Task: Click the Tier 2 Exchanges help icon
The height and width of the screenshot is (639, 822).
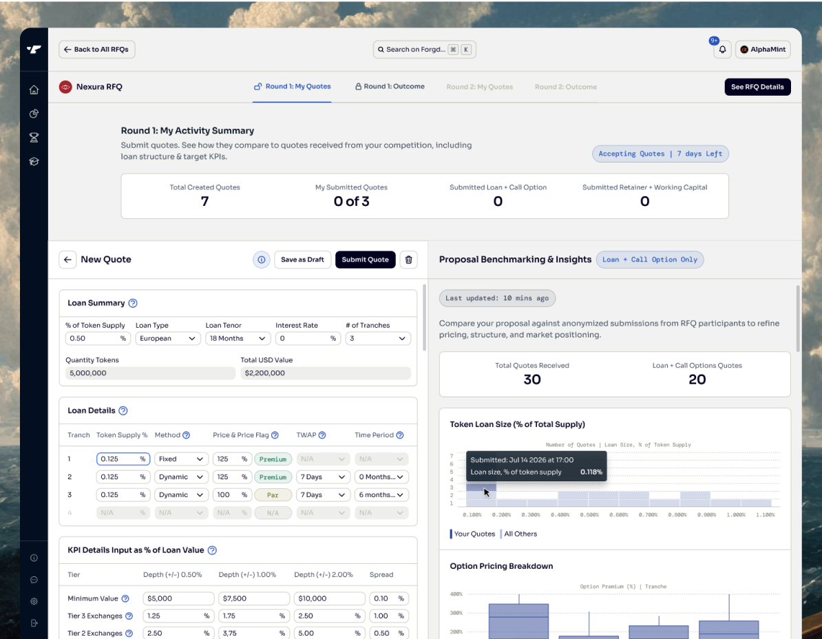Action: point(129,633)
